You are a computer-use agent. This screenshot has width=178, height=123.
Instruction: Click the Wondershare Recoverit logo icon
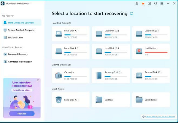click(3, 4)
